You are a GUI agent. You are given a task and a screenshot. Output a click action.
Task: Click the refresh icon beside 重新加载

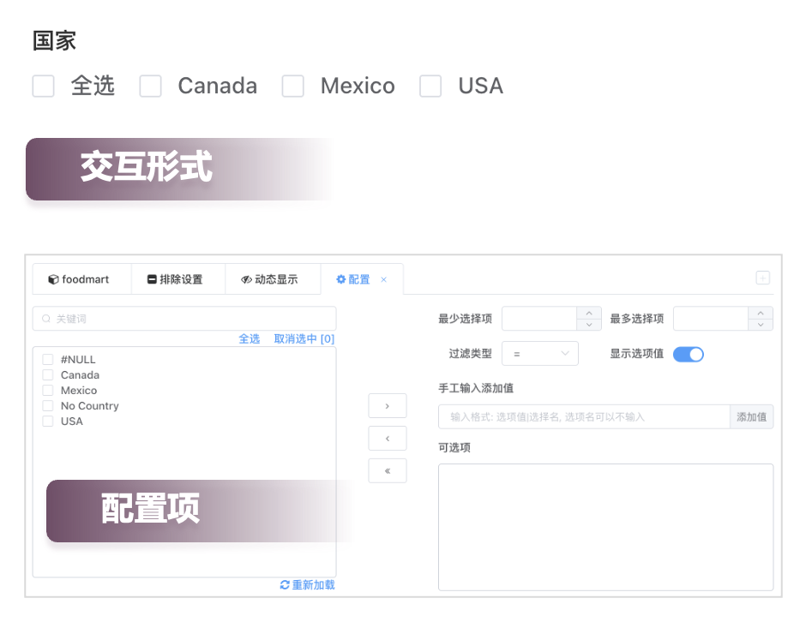click(x=285, y=584)
